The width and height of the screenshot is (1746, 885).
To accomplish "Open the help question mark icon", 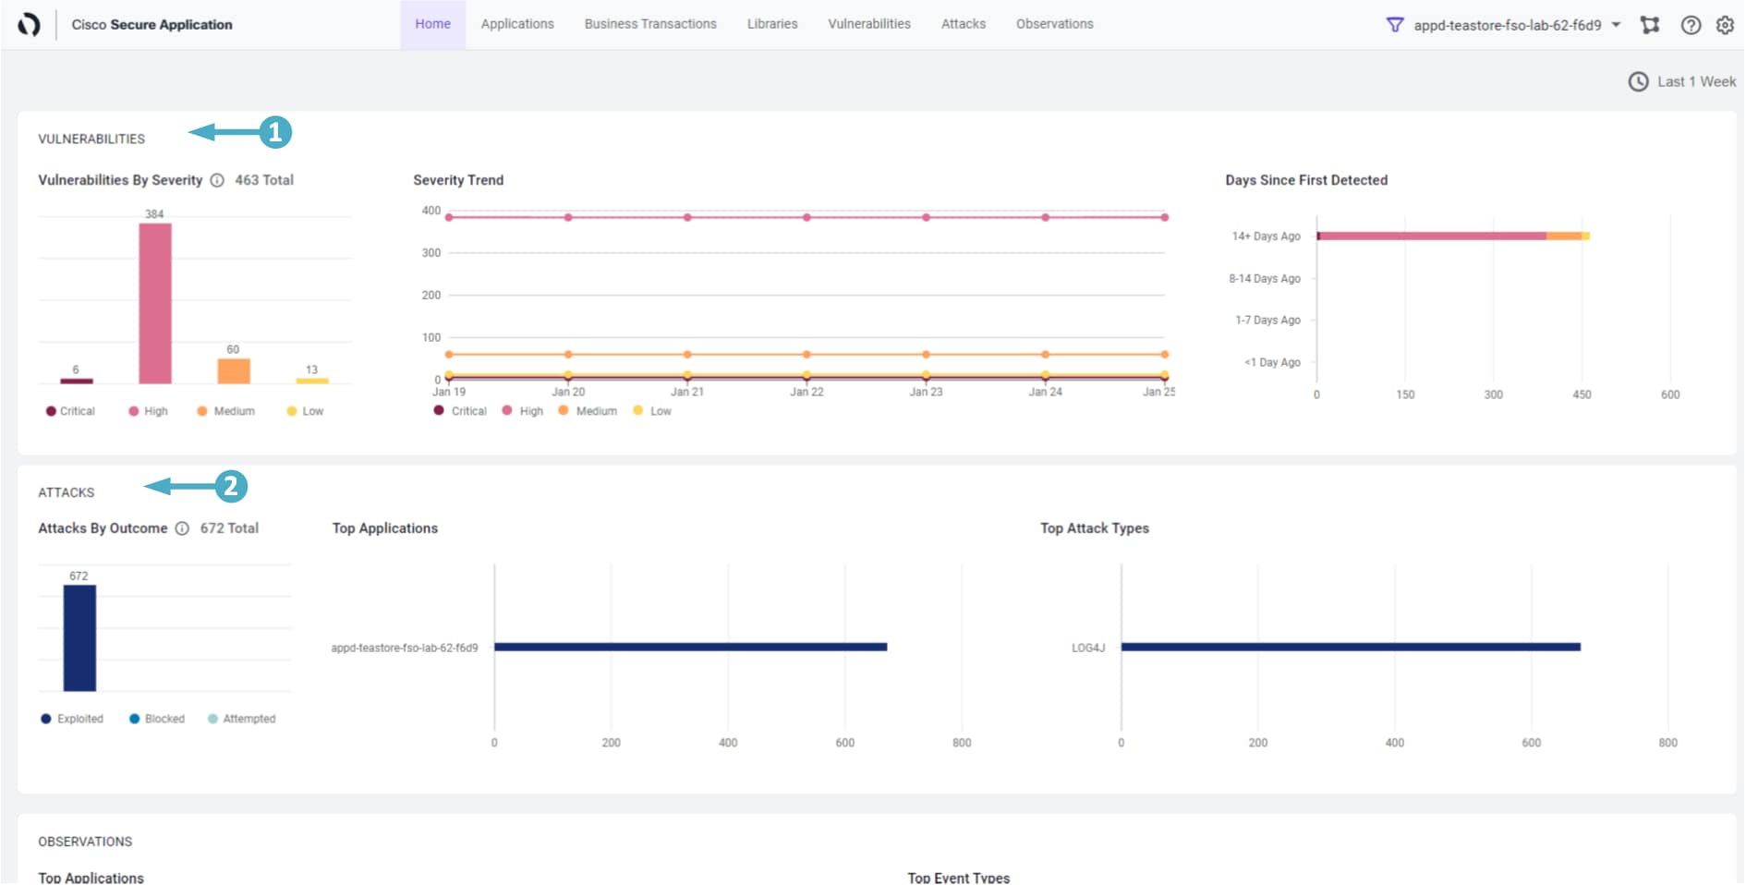I will pos(1691,25).
